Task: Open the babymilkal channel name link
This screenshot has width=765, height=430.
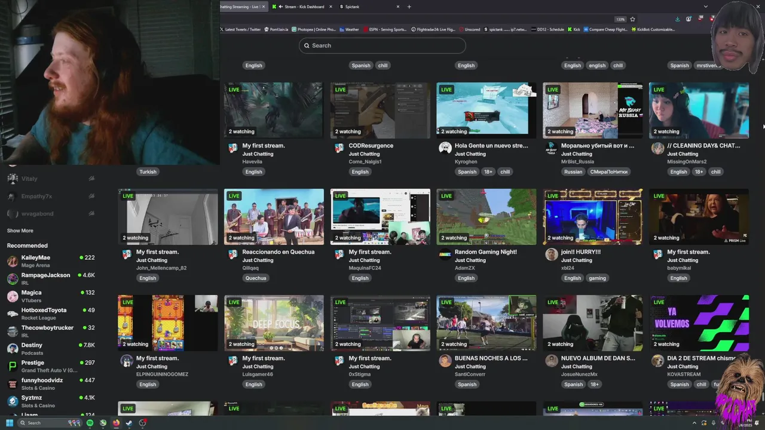Action: point(679,268)
